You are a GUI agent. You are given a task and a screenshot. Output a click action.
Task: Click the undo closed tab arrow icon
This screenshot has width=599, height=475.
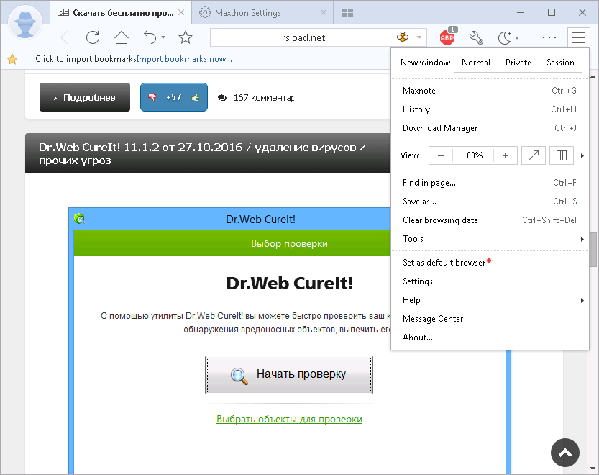[150, 37]
